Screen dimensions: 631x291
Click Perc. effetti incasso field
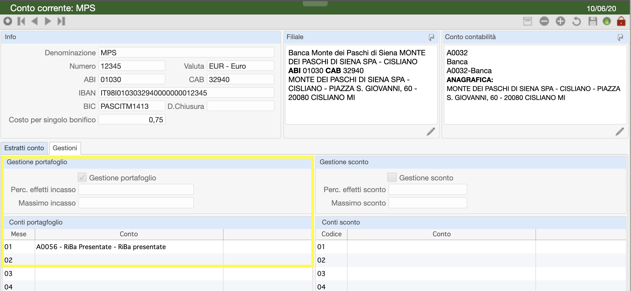tap(136, 189)
